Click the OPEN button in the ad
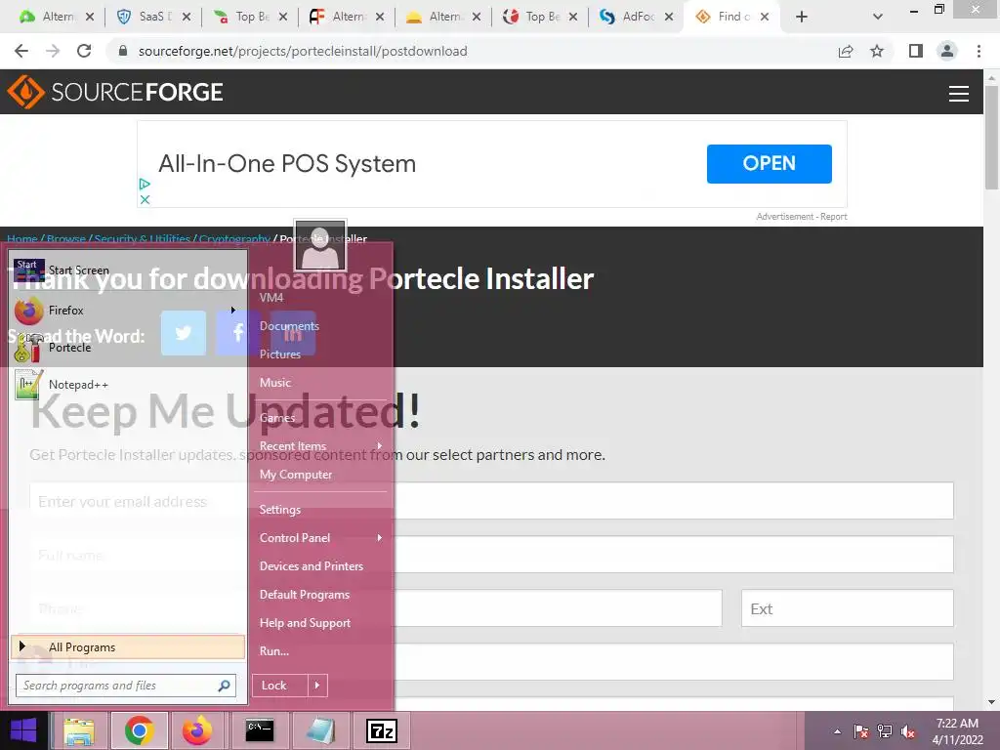Screen dimensions: 1000x750 [x=770, y=164]
